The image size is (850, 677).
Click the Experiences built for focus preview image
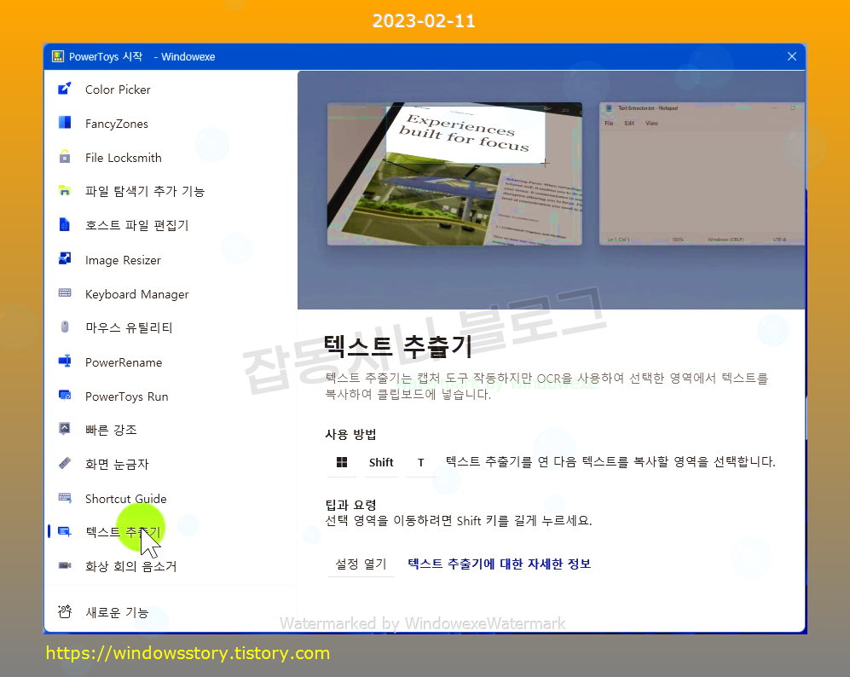click(454, 173)
